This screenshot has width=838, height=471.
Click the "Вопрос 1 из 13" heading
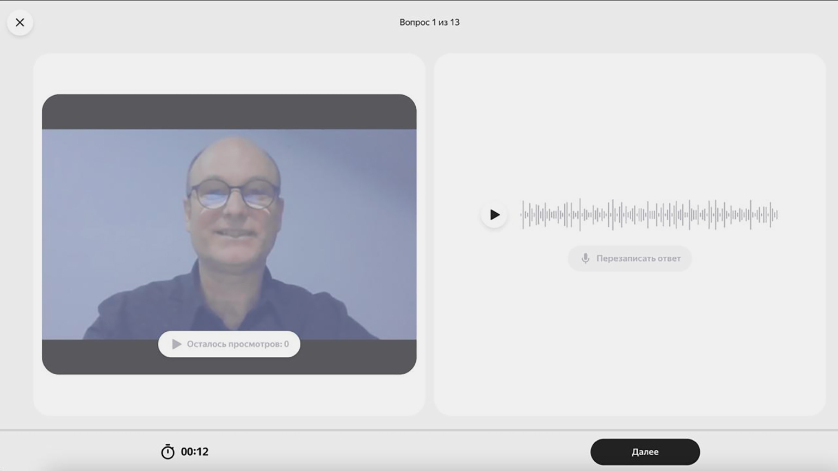(x=429, y=22)
